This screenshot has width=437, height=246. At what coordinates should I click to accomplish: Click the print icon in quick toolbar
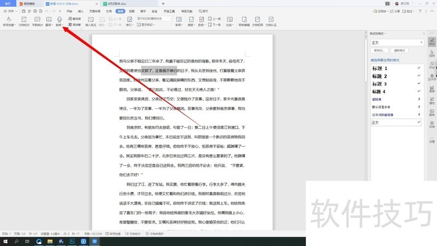[35, 11]
